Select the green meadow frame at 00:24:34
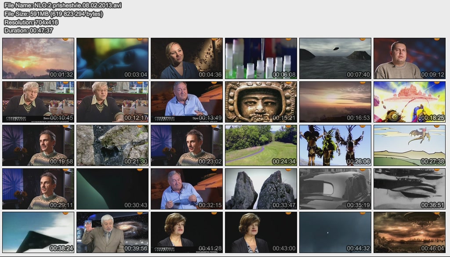This screenshot has width=450, height=257. click(261, 145)
